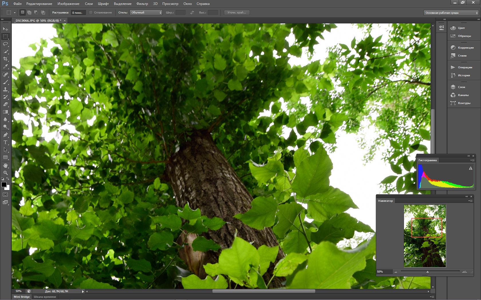Select the Gradient tool
The width and height of the screenshot is (481, 300).
tap(5, 112)
